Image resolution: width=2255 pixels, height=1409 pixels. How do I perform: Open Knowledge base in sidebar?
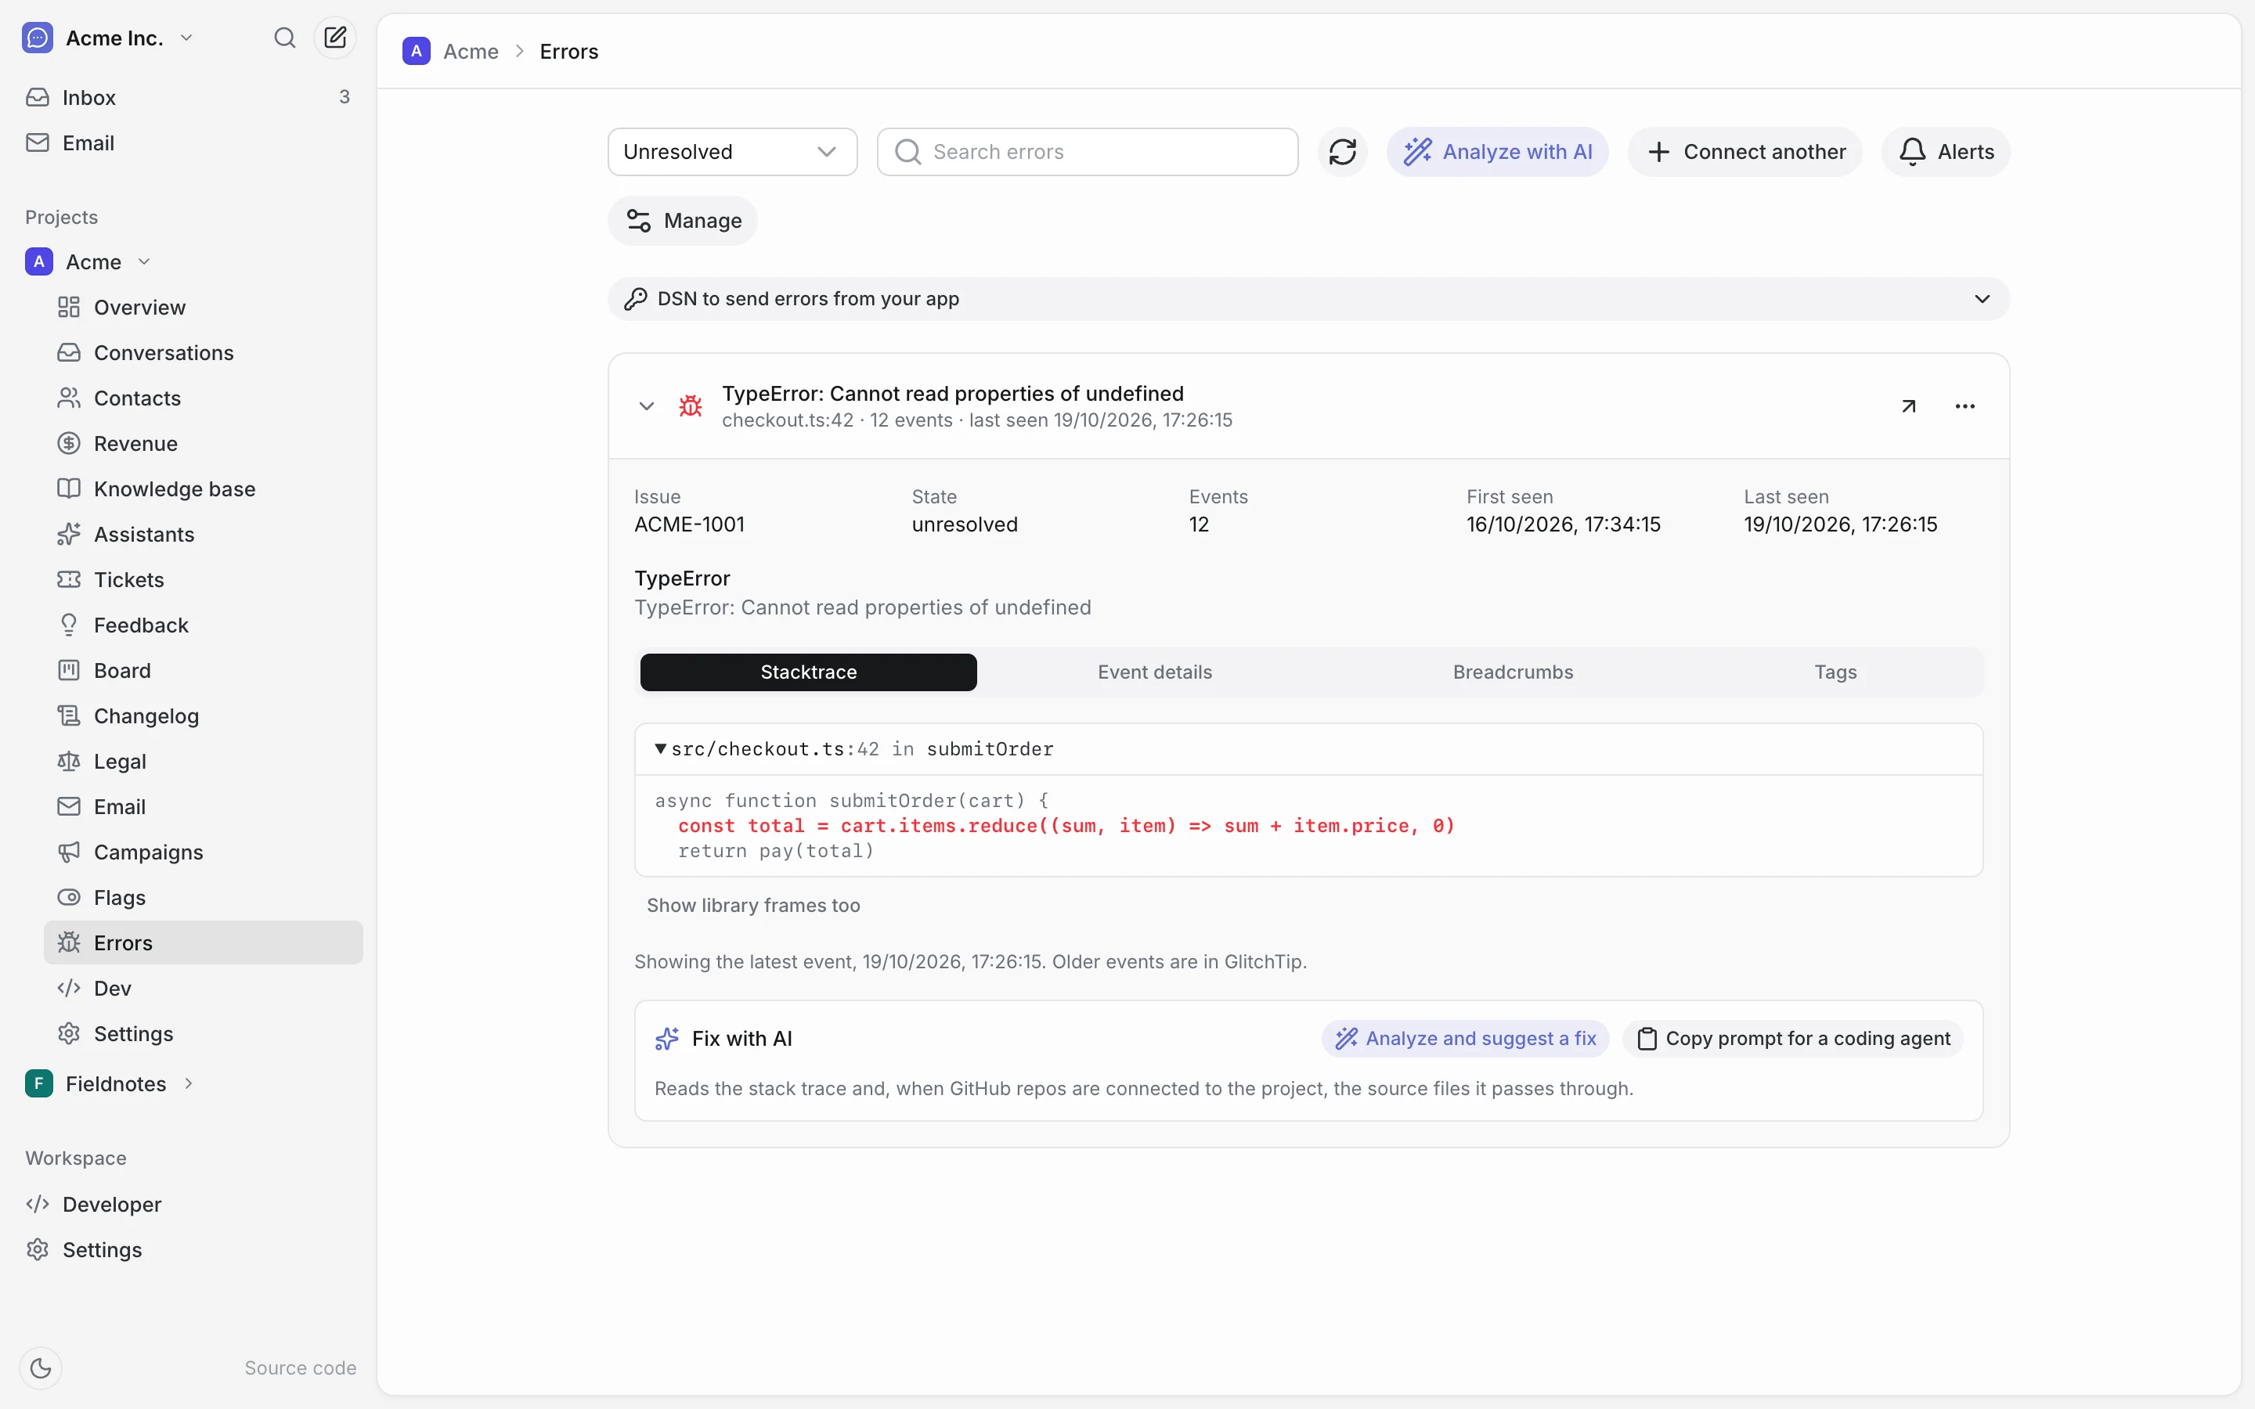(203, 489)
